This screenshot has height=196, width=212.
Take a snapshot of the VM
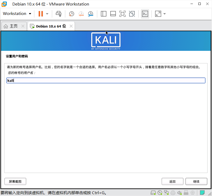tap(71, 14)
